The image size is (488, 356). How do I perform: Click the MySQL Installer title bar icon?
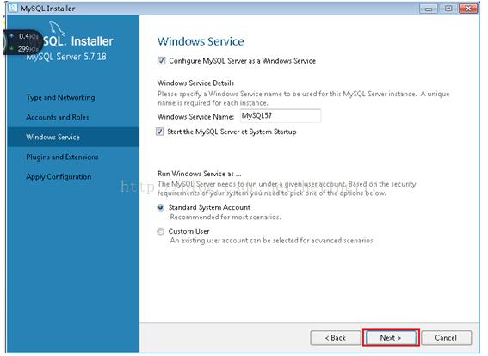[13, 8]
